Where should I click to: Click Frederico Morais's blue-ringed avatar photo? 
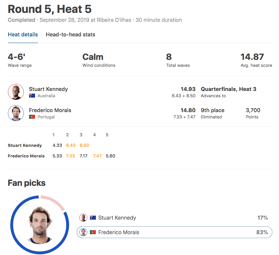(x=16, y=113)
